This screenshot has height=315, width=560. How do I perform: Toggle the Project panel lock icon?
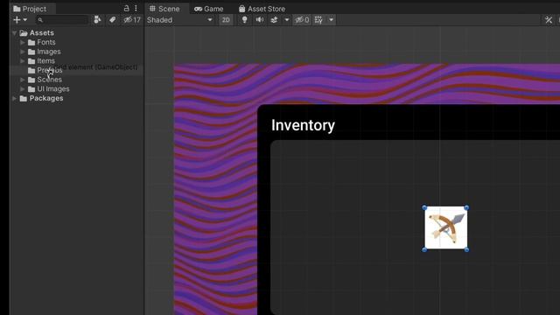pyautogui.click(x=126, y=8)
